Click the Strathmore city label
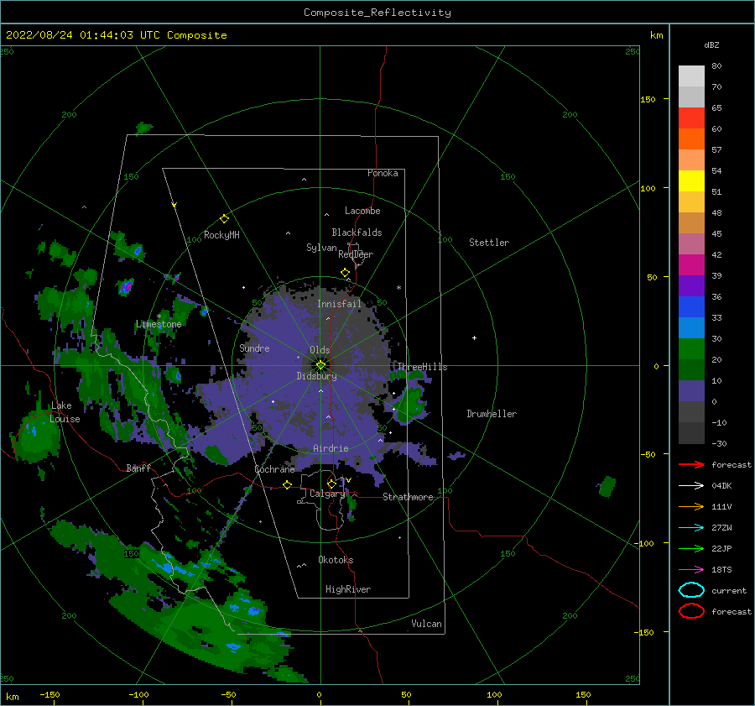The width and height of the screenshot is (755, 706). (408, 497)
